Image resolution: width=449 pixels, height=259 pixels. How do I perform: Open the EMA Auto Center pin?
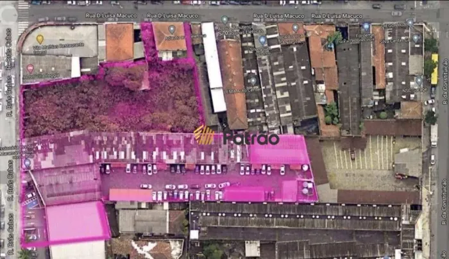tap(253, 81)
